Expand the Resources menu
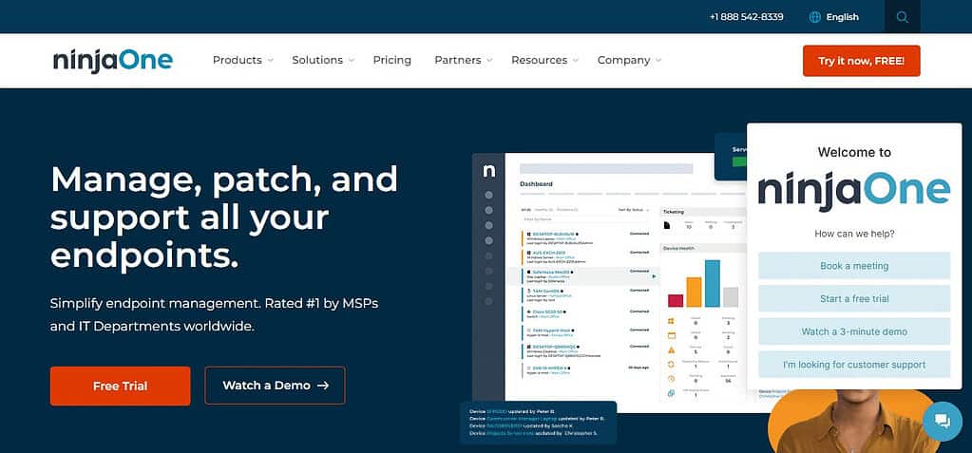 544,60
